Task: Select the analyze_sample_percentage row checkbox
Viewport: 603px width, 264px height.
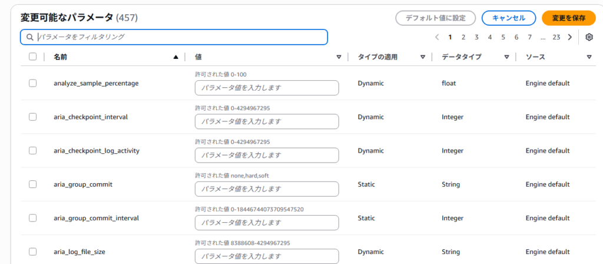Action: pyautogui.click(x=33, y=83)
